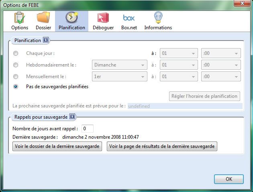Open the 1er day-of-month dropdown
The width and height of the screenshot is (253, 192).
pos(120,76)
